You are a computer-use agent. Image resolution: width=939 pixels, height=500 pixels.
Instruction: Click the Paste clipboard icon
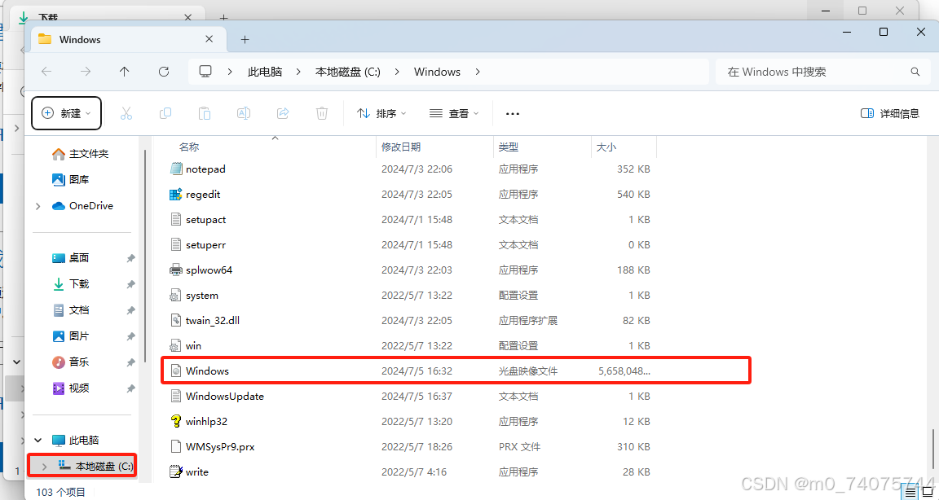(205, 113)
